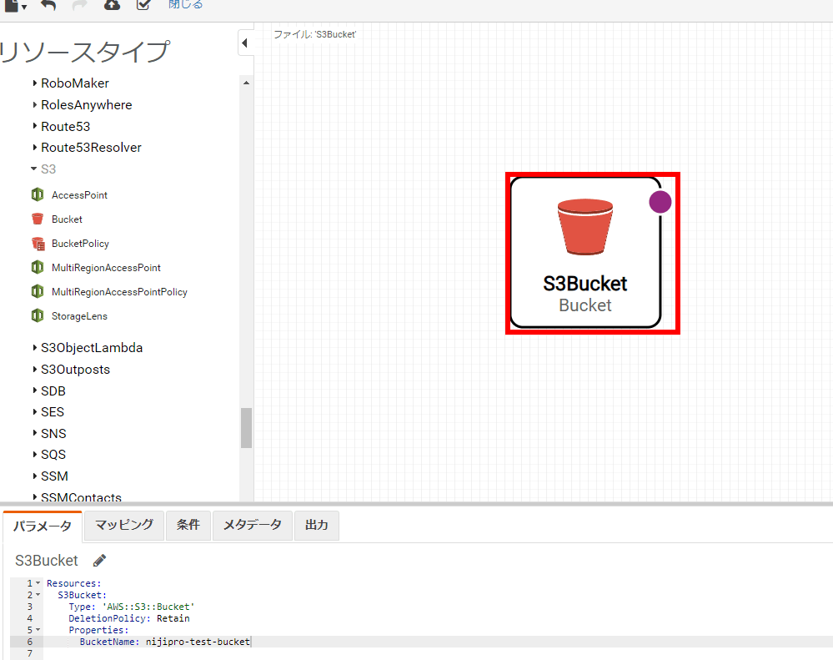Image resolution: width=833 pixels, height=660 pixels.
Task: Fold the S3Bucket block at line 2
Action: pos(38,595)
